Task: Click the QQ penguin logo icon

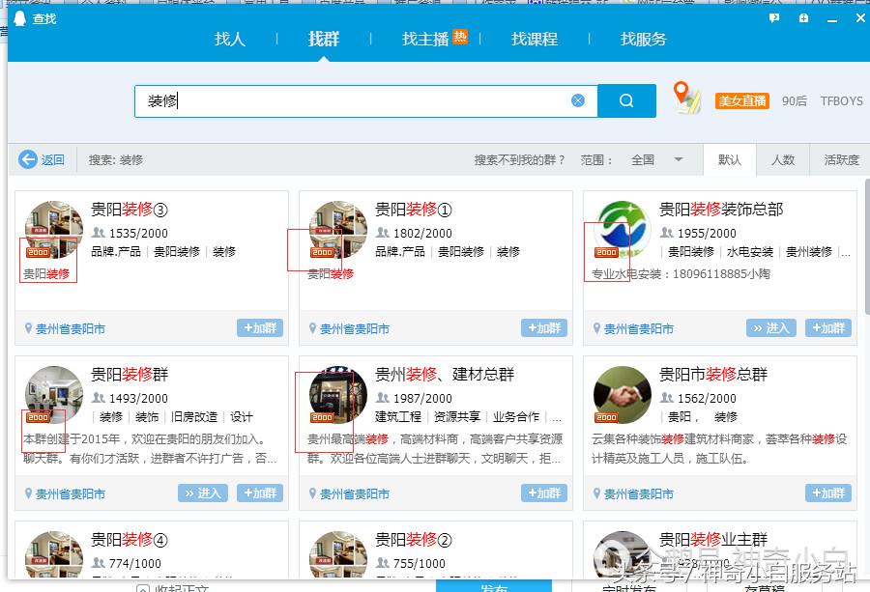Action: (20, 18)
